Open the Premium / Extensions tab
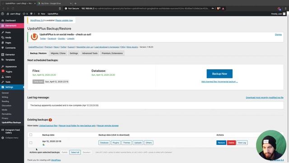289x163 pixels. pos(112,53)
